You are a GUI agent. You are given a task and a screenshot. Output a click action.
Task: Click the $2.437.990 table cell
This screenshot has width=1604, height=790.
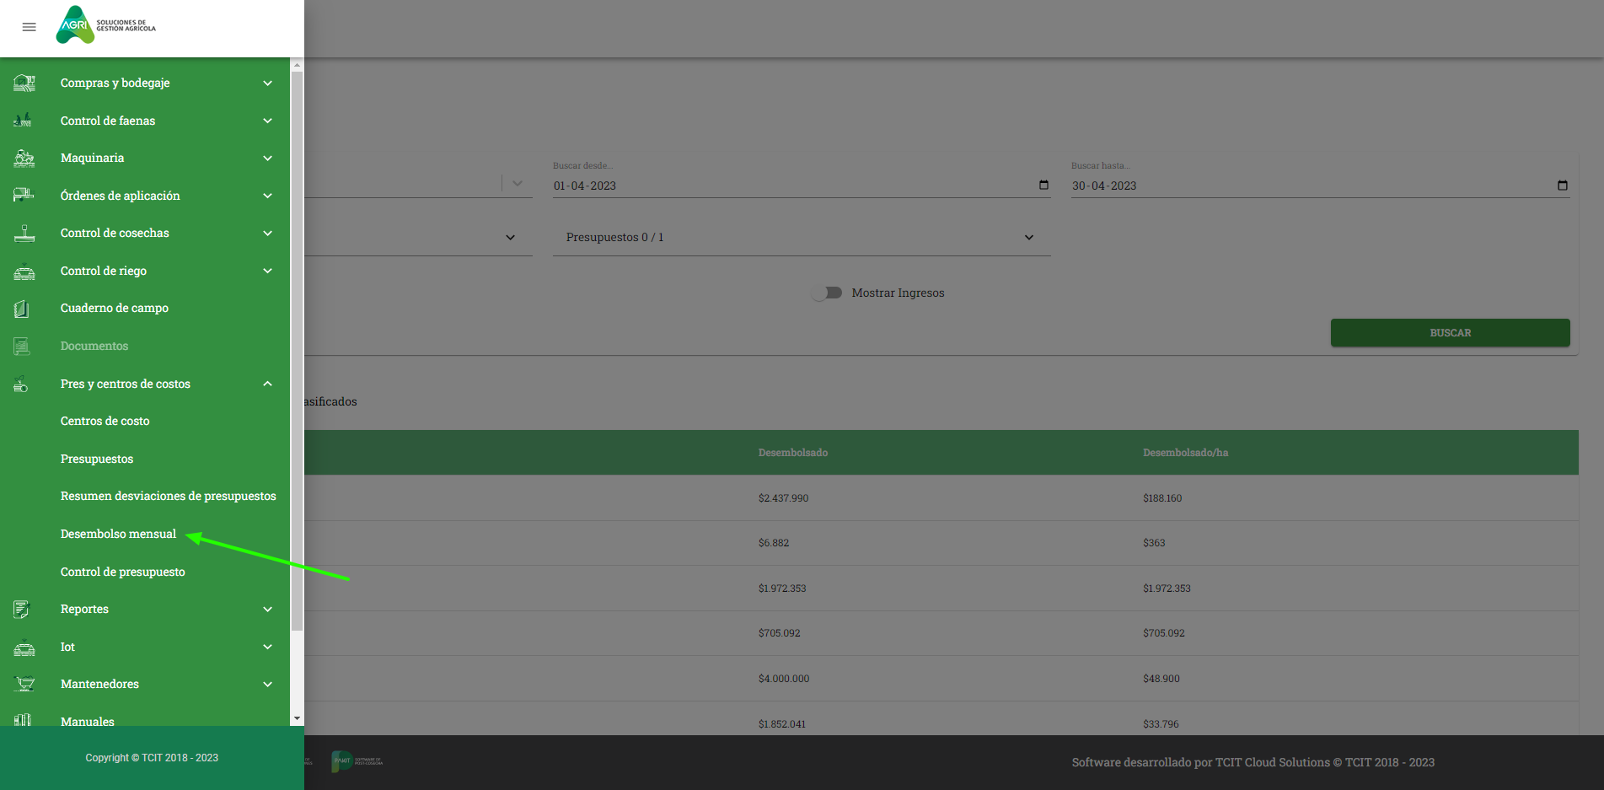(783, 498)
